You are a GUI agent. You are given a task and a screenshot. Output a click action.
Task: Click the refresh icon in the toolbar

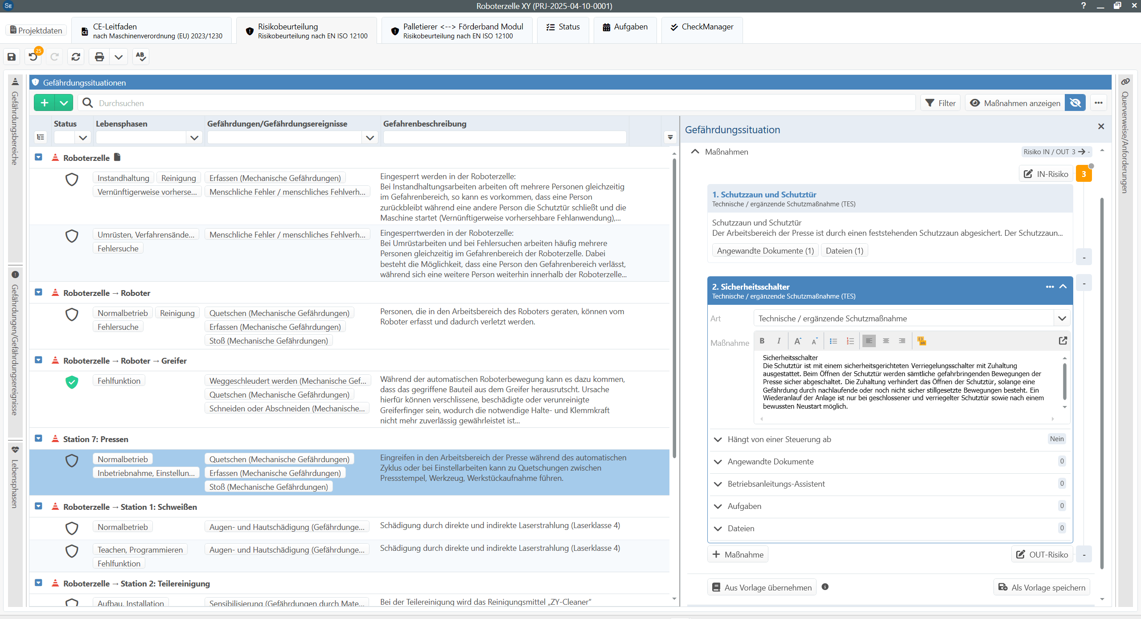(76, 57)
